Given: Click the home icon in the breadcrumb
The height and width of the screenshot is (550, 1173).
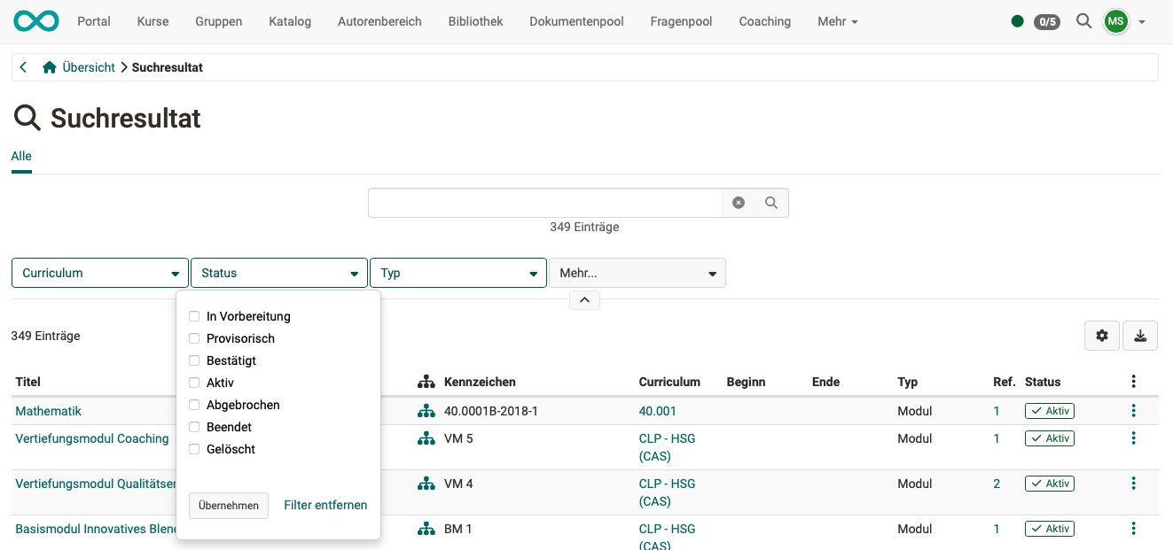Looking at the screenshot, I should point(49,66).
